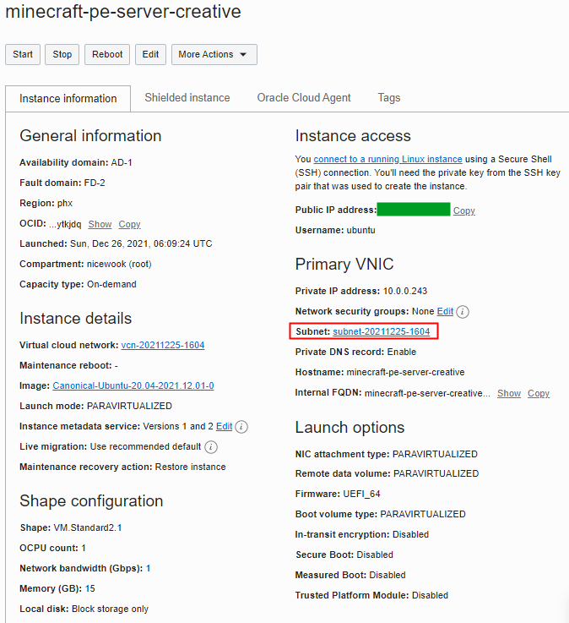
Task: Reboot the instance
Action: coord(107,54)
